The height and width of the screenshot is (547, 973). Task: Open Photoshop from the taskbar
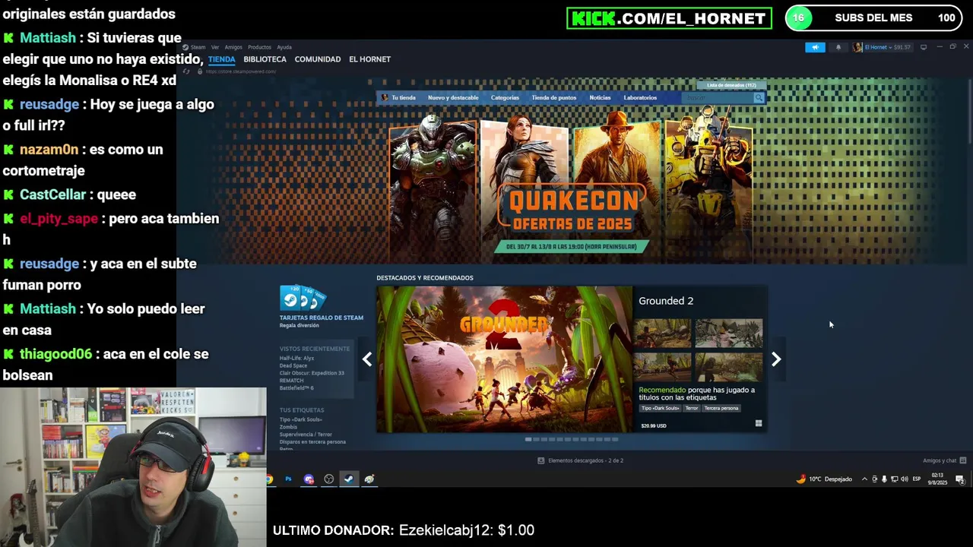pos(288,479)
